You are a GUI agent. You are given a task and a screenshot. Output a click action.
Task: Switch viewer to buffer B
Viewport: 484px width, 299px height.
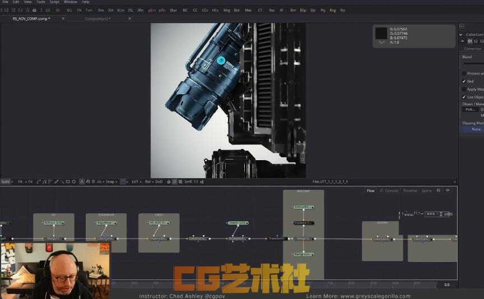coord(94,182)
